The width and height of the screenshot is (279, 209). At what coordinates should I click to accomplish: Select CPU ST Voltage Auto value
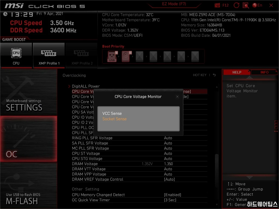[x=168, y=153]
